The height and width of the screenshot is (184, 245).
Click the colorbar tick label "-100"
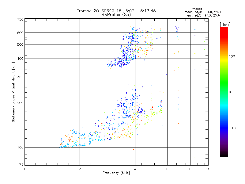click(x=233, y=128)
